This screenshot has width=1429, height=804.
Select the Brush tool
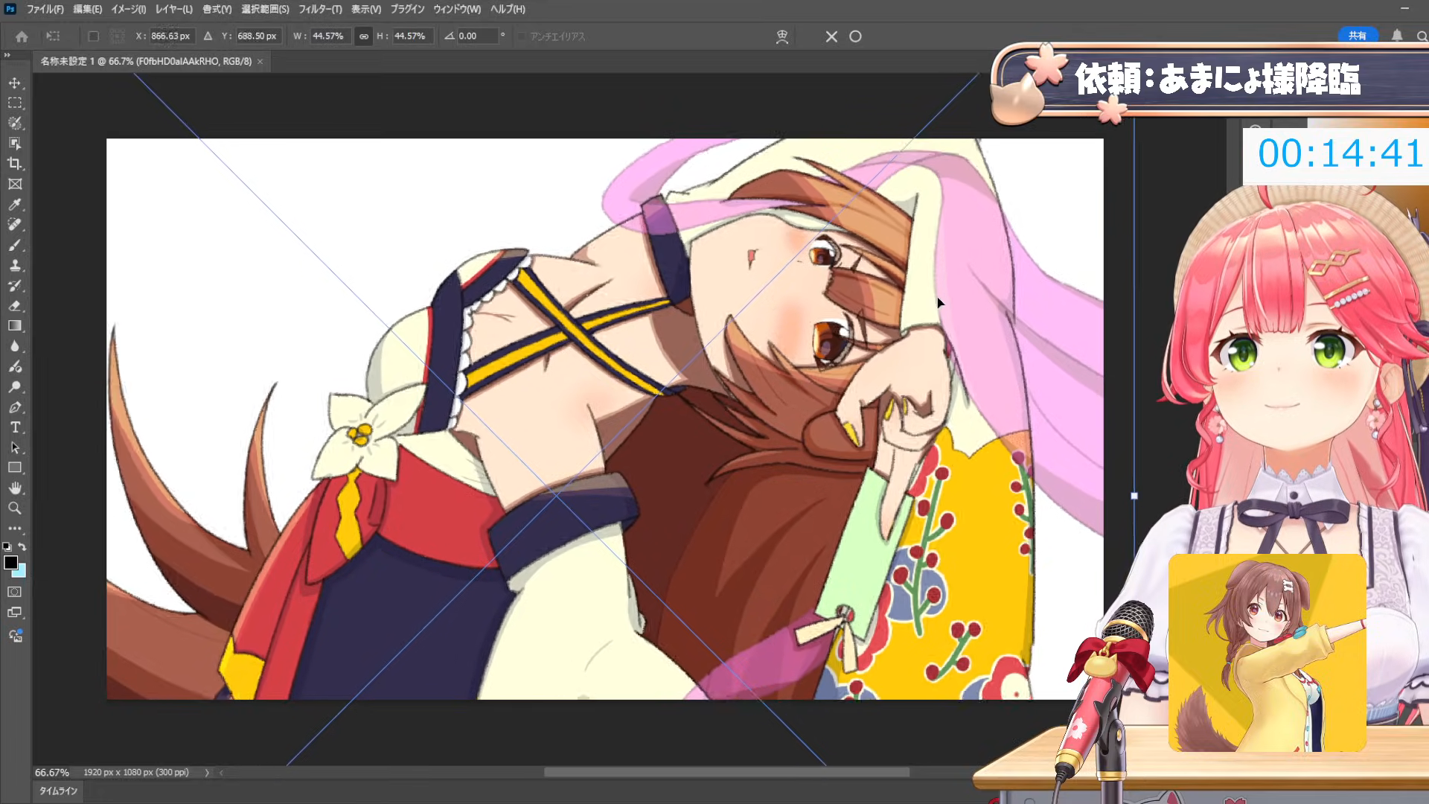pyautogui.click(x=15, y=245)
